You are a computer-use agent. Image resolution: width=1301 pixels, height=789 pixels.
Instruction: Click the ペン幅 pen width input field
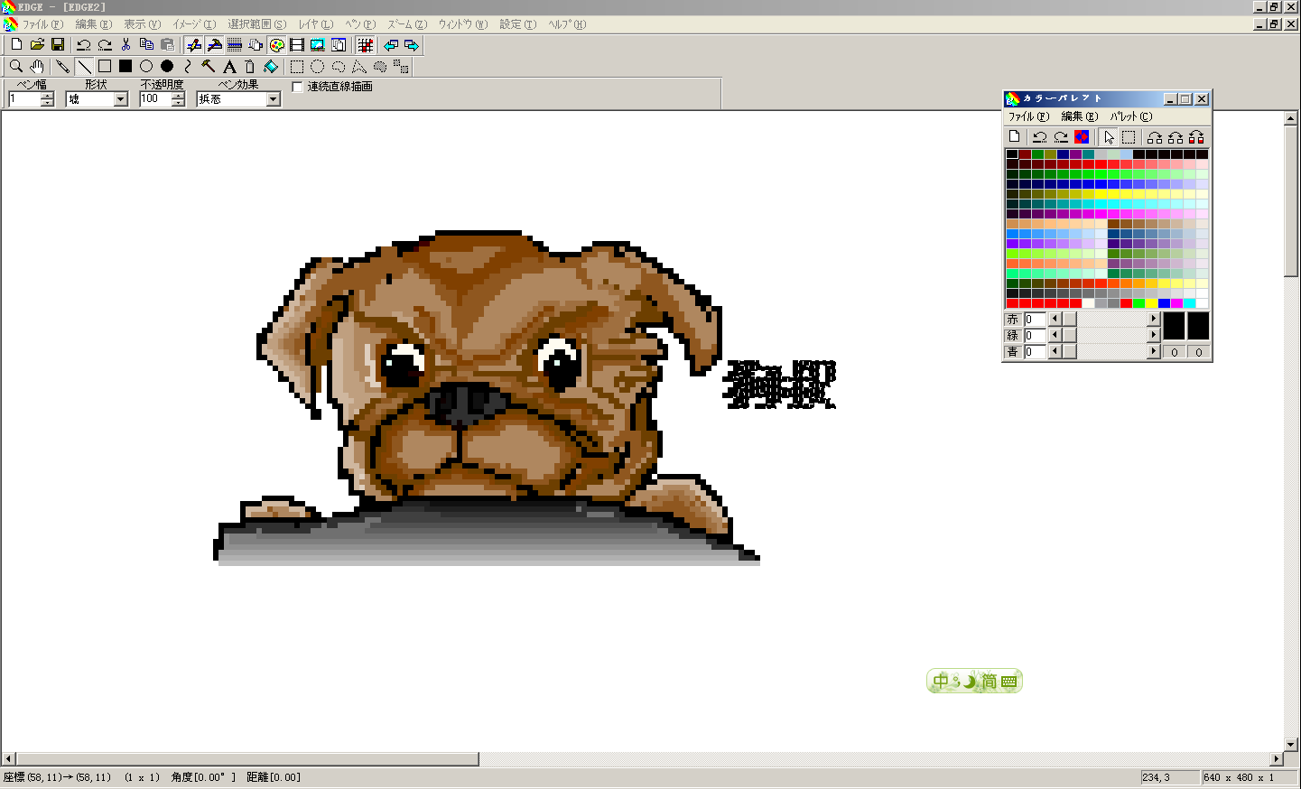coord(24,99)
